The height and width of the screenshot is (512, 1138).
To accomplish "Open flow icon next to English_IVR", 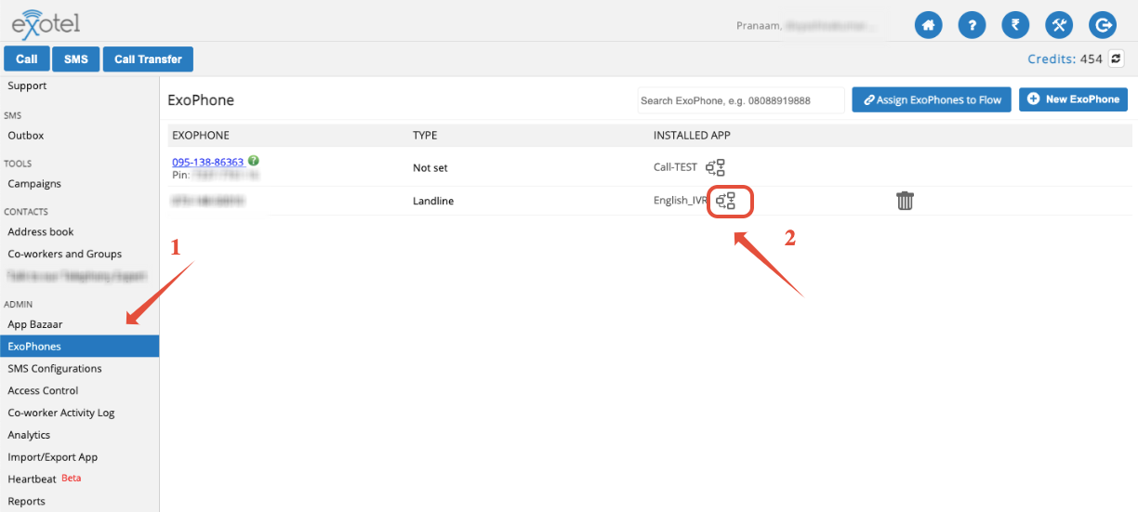I will [725, 201].
